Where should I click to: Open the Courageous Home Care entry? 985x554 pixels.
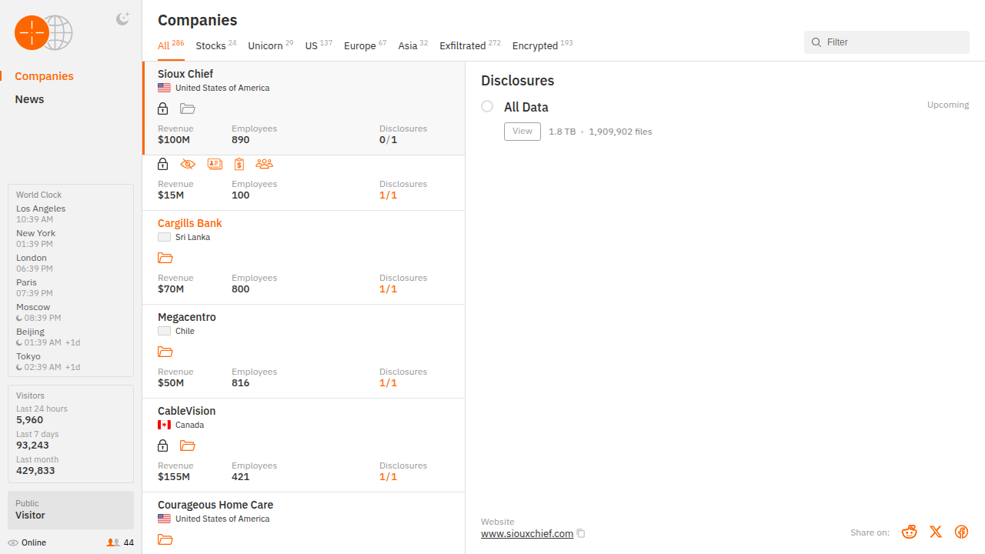304,523
